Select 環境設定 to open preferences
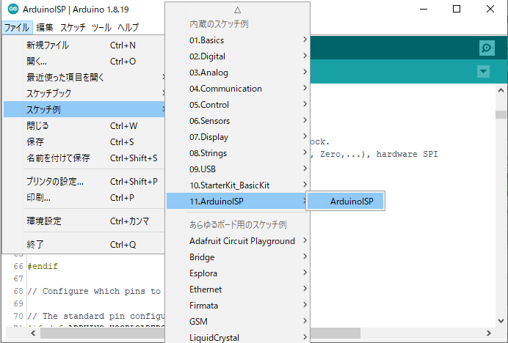The height and width of the screenshot is (343, 508). click(x=44, y=221)
